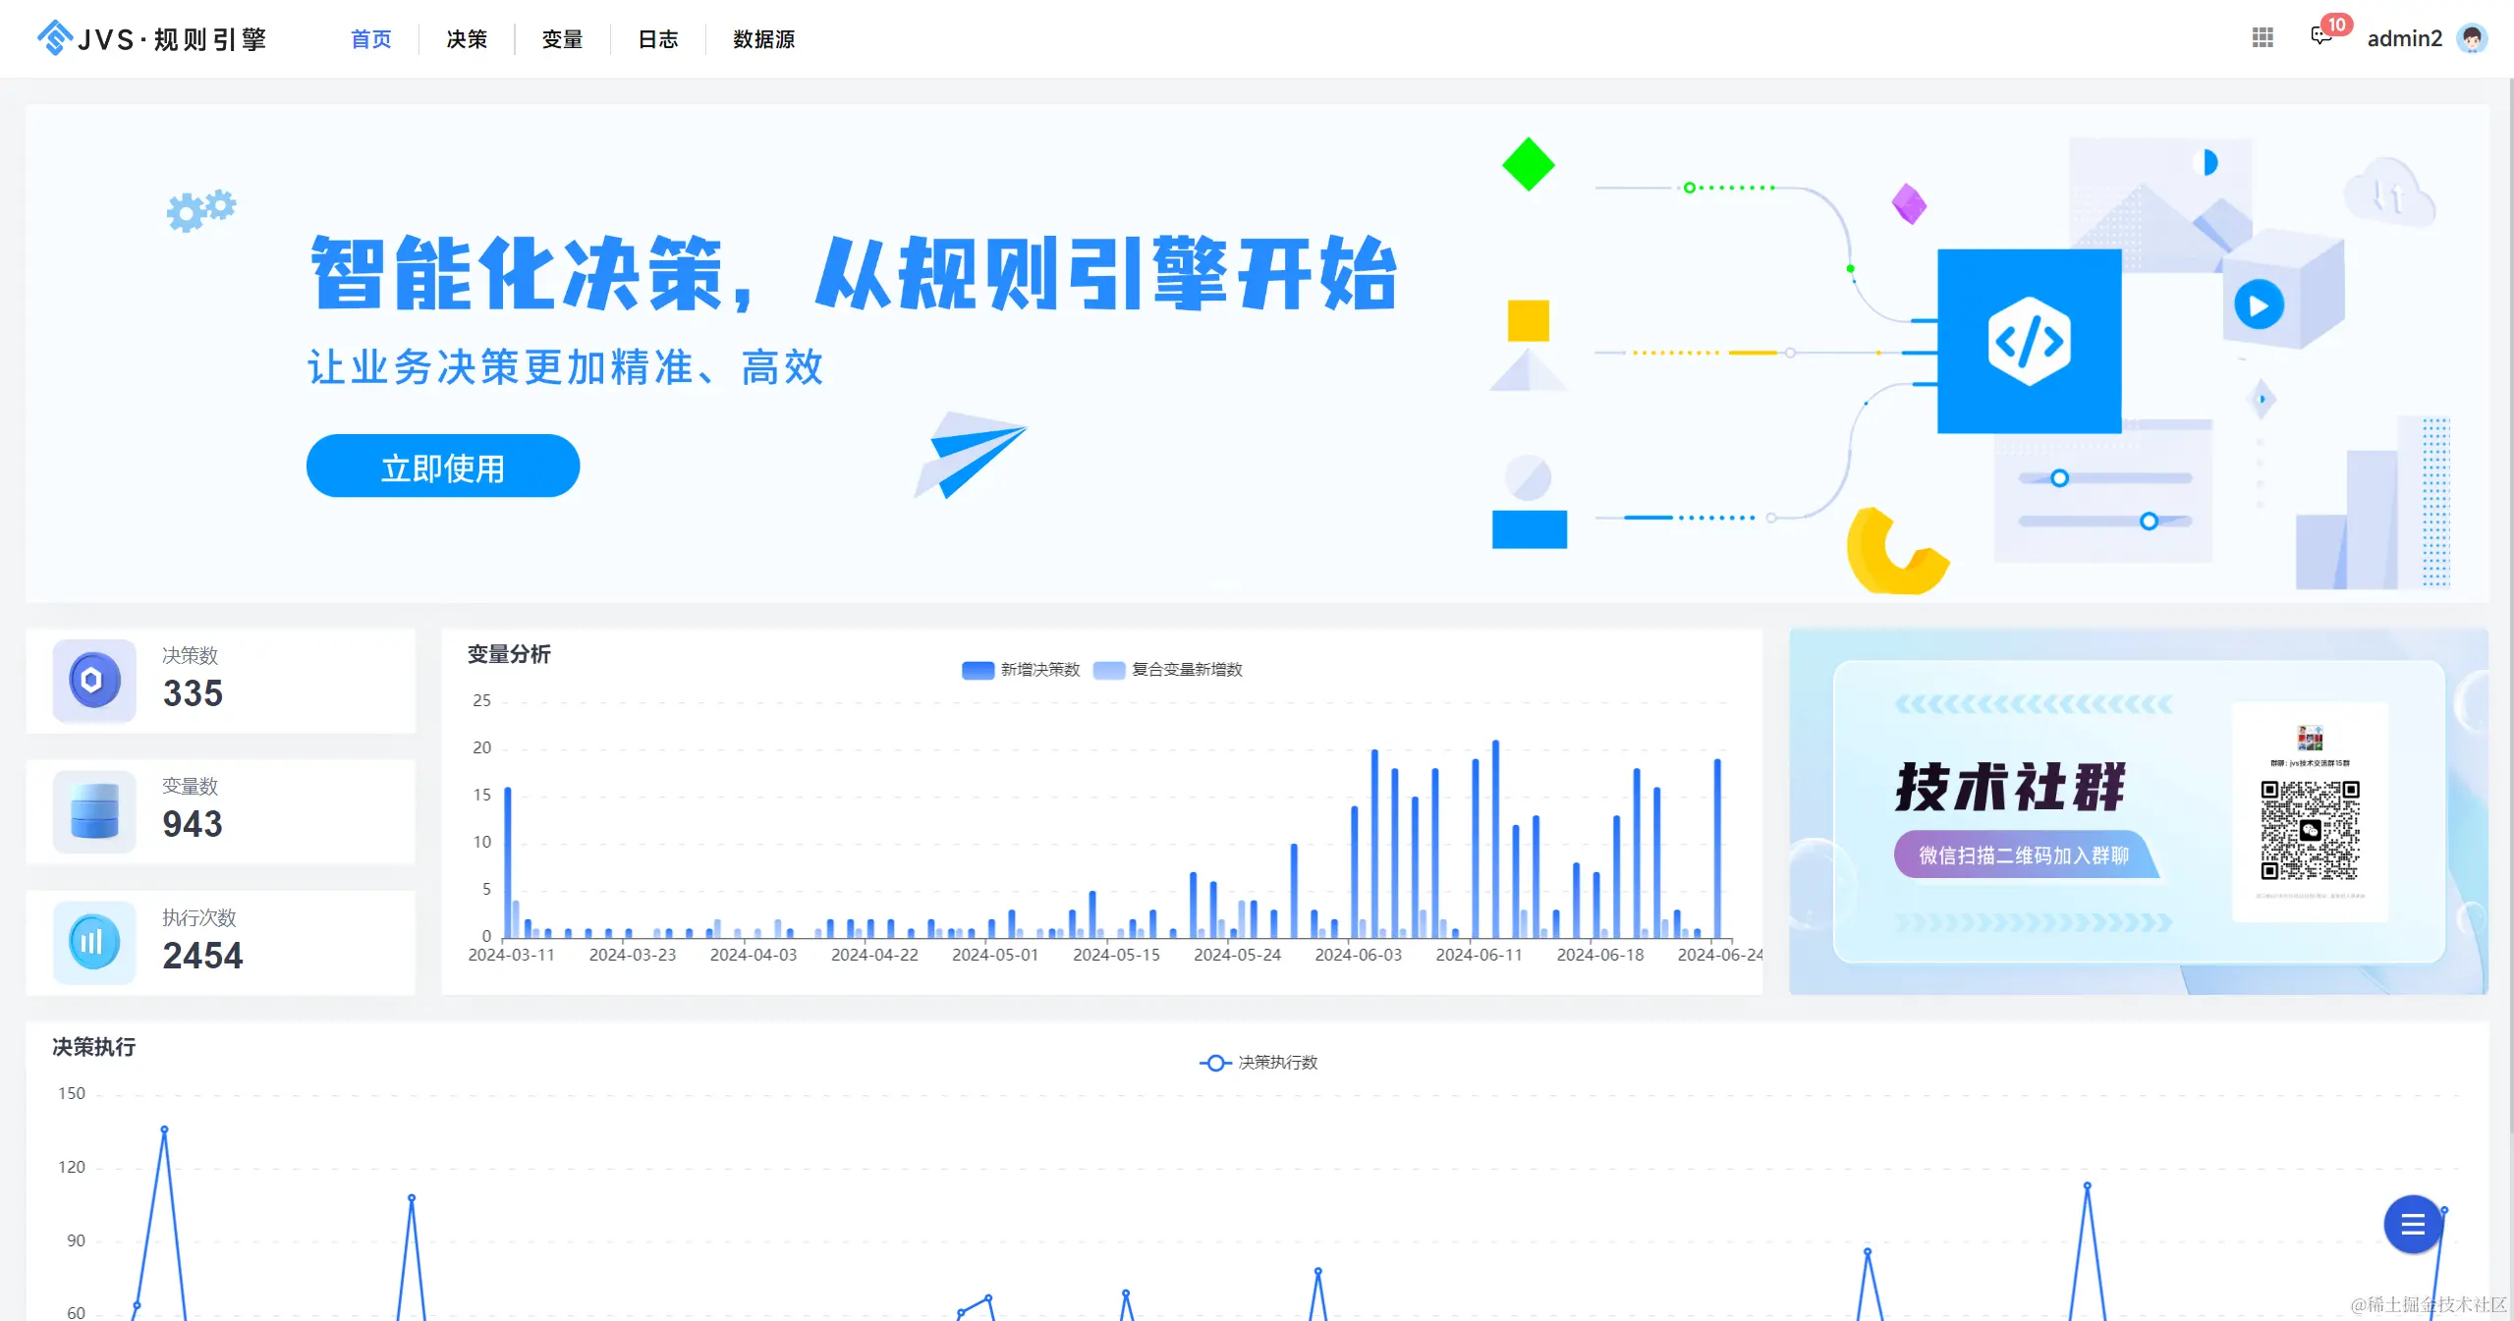
Task: Click the execution count chart icon
Action: click(x=93, y=942)
